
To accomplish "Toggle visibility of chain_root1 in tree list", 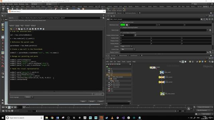I will 109,87.
